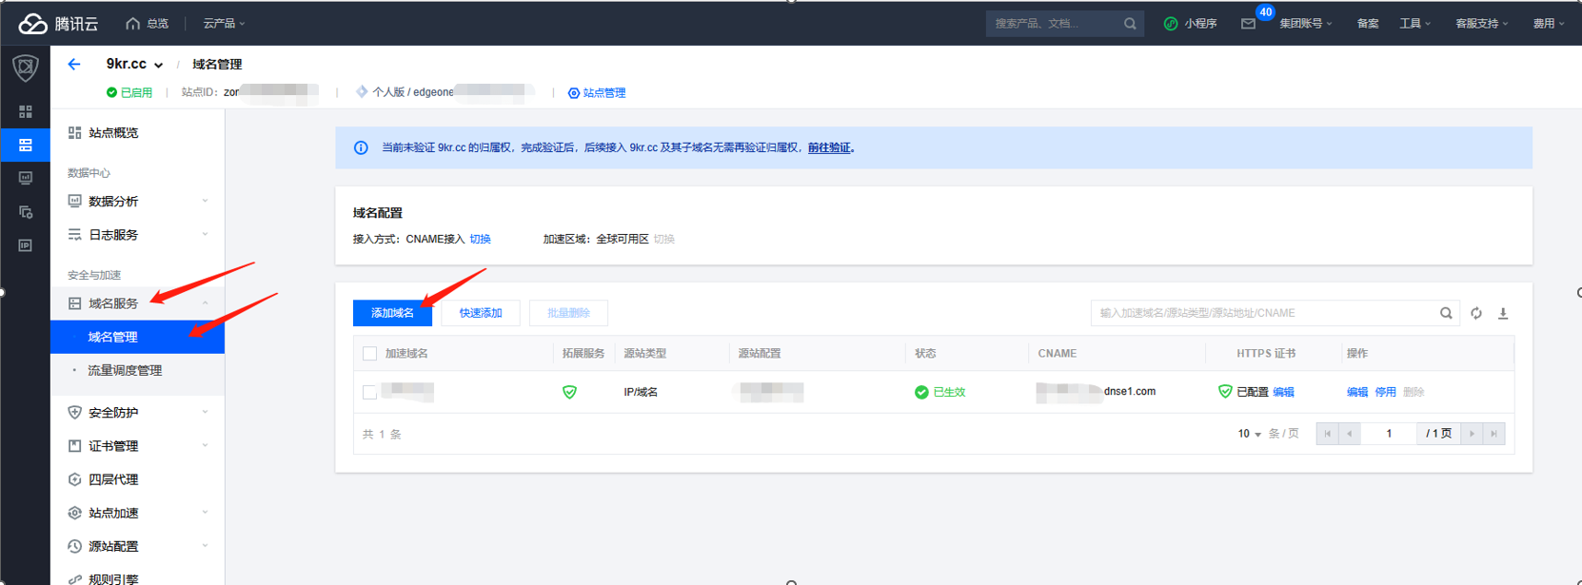
Task: Click the search magnifier in top bar
Action: click(x=1130, y=23)
